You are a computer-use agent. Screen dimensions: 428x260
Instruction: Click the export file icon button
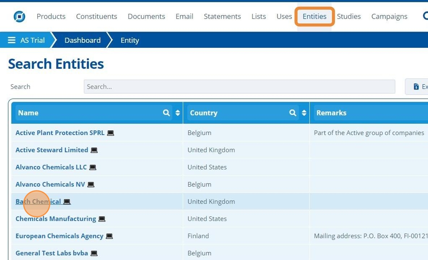click(416, 86)
